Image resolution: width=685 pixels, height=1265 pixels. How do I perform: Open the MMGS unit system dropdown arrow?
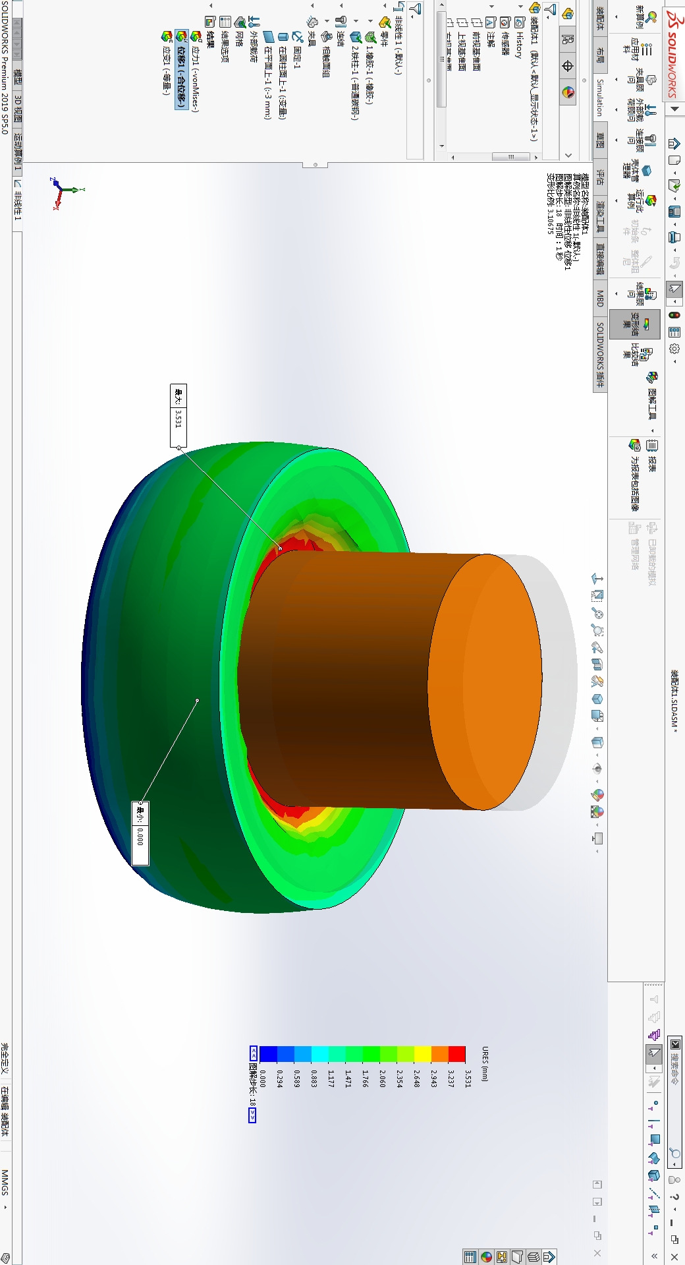coord(5,1208)
